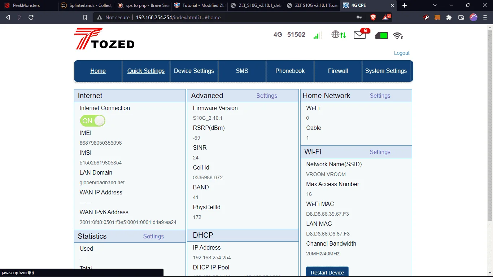The width and height of the screenshot is (493, 277).
Task: Click the Wi-Fi connected clients icon
Action: (x=398, y=36)
